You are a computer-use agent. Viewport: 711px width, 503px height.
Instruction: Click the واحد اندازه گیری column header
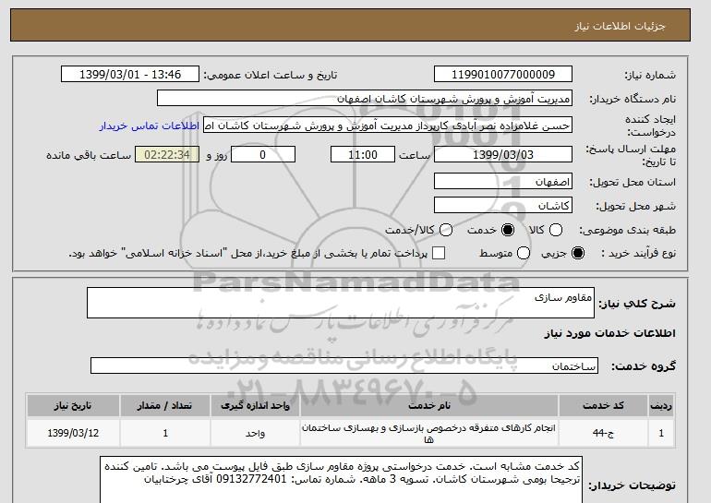click(255, 405)
